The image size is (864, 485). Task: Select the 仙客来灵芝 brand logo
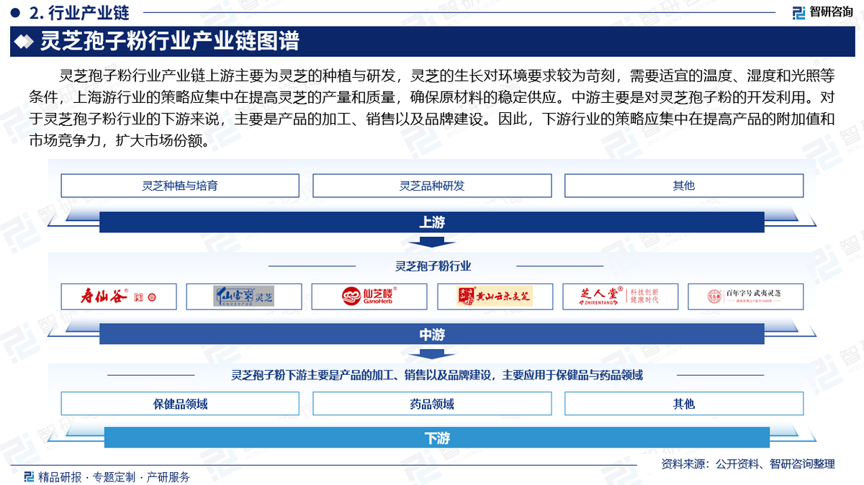(244, 296)
